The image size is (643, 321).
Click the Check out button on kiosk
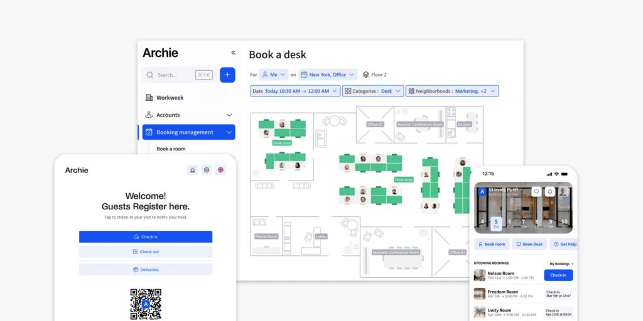(x=146, y=252)
